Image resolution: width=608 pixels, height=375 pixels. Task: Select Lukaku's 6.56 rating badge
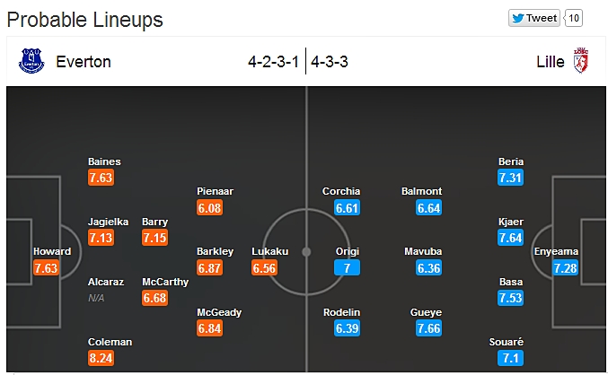pos(264,267)
